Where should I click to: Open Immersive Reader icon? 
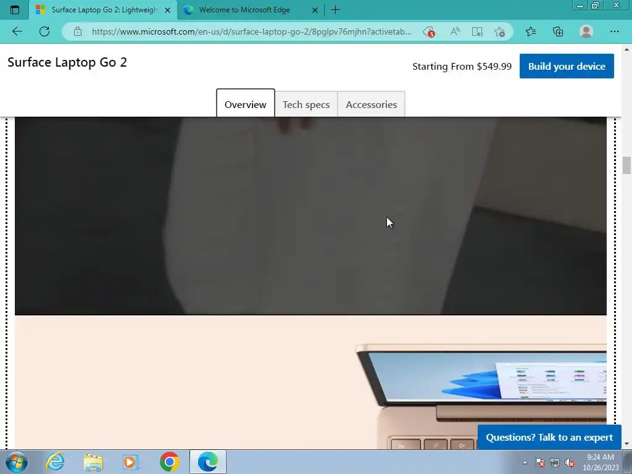(477, 31)
